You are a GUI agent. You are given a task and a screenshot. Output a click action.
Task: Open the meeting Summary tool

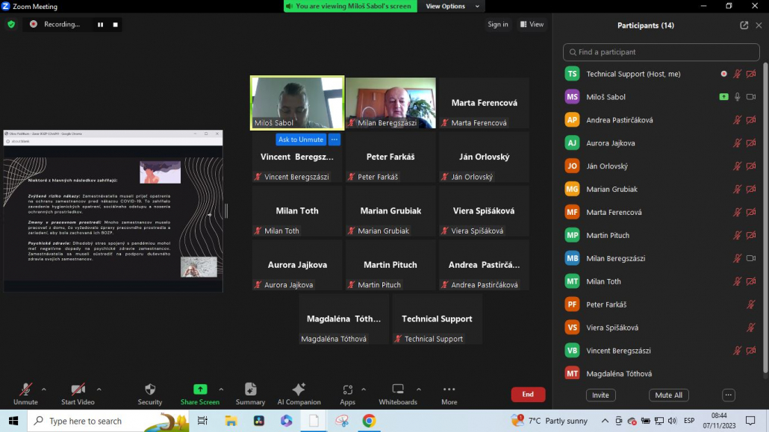click(x=250, y=389)
